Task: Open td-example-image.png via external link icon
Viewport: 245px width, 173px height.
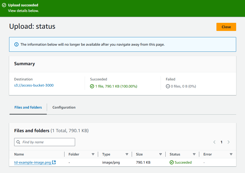Action: [x=54, y=162]
